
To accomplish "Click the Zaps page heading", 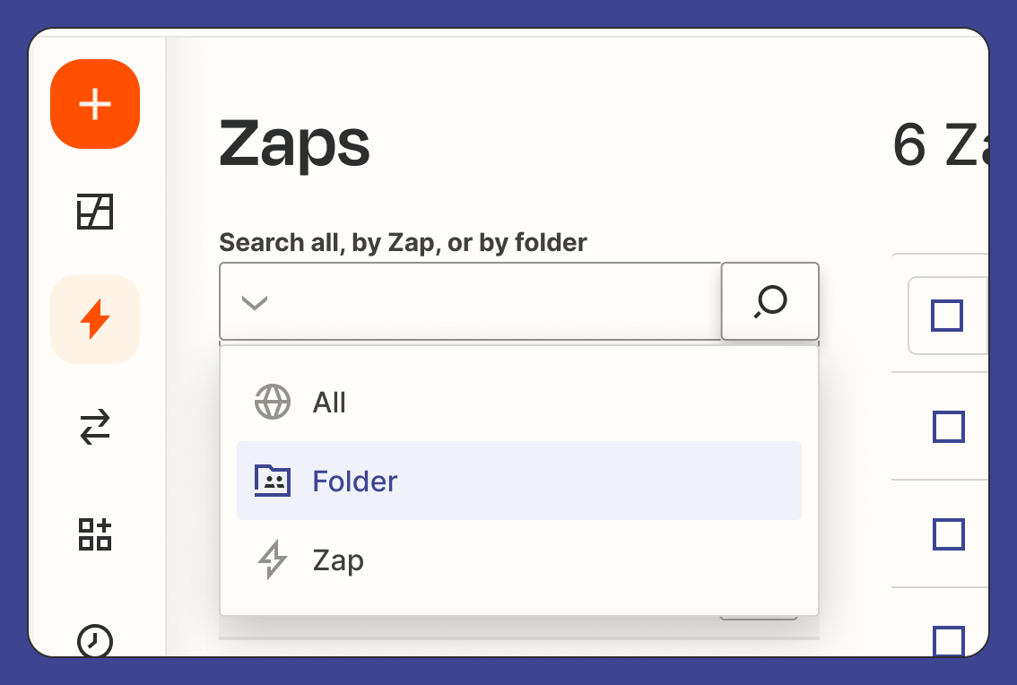I will point(294,145).
